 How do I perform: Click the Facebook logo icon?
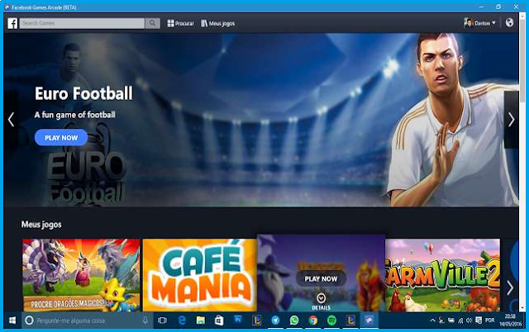click(12, 23)
